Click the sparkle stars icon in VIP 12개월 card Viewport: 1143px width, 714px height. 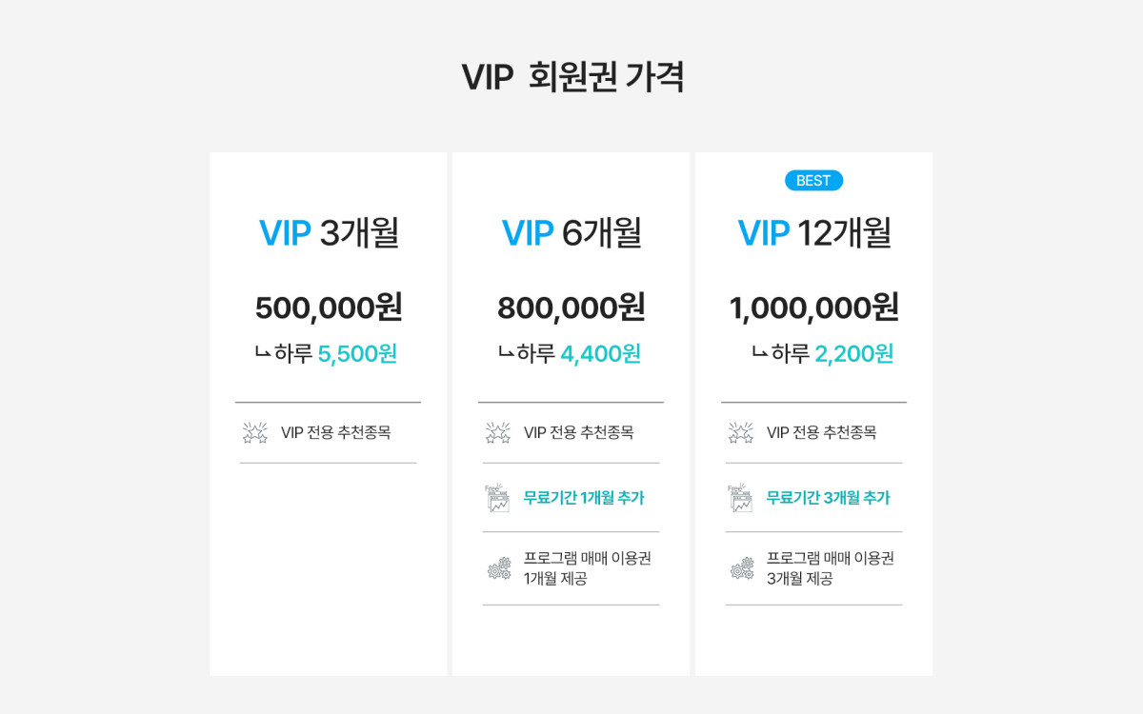coord(740,433)
